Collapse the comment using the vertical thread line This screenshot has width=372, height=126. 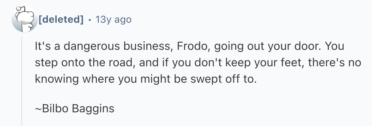point(21,81)
